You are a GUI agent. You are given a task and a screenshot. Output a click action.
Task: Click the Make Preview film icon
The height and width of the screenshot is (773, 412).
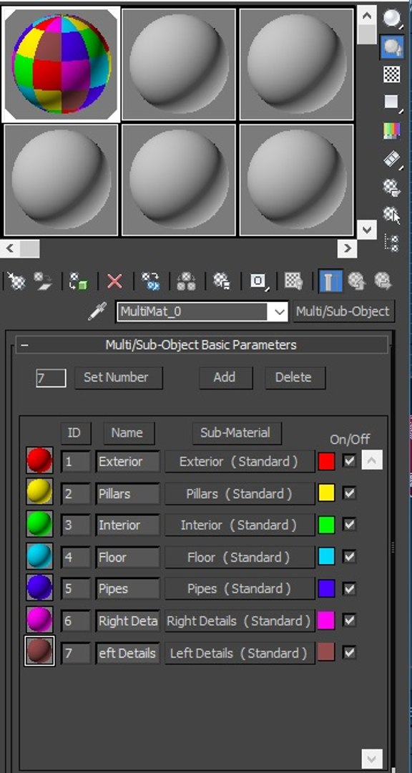(x=392, y=159)
